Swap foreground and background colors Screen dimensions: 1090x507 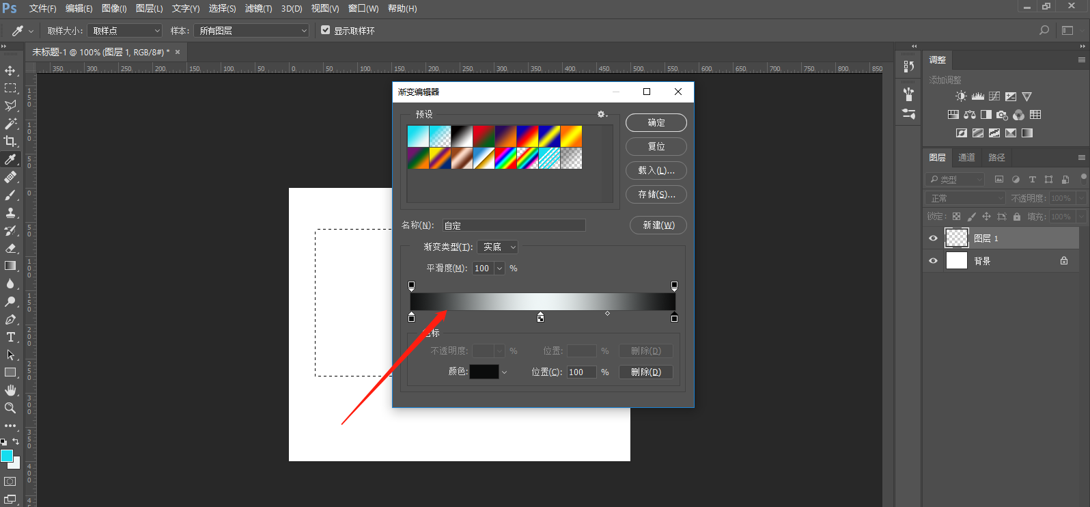pos(16,442)
